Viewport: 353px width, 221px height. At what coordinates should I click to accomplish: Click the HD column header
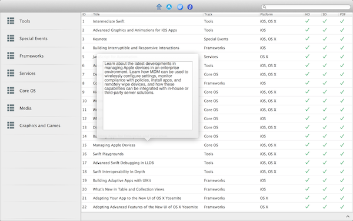[308, 14]
